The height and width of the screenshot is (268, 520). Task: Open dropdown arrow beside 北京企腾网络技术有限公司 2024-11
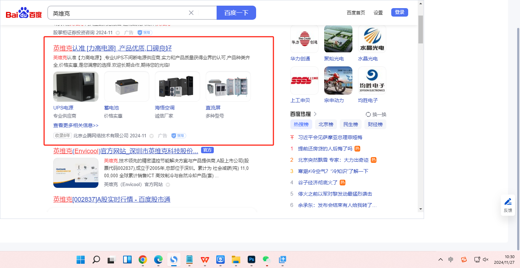click(x=152, y=136)
